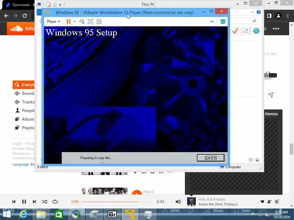Click Polo G link under track list

click(148, 192)
